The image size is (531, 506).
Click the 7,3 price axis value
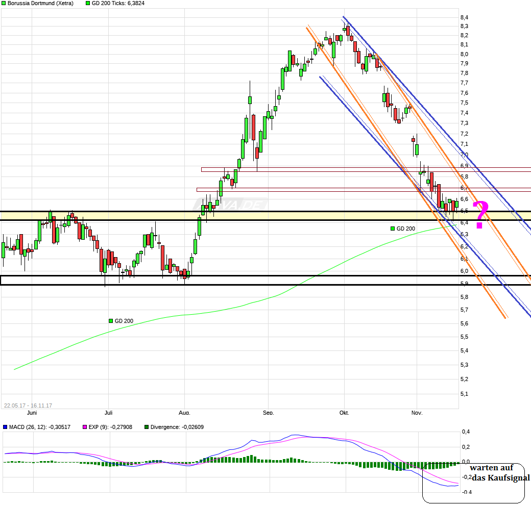click(x=464, y=123)
